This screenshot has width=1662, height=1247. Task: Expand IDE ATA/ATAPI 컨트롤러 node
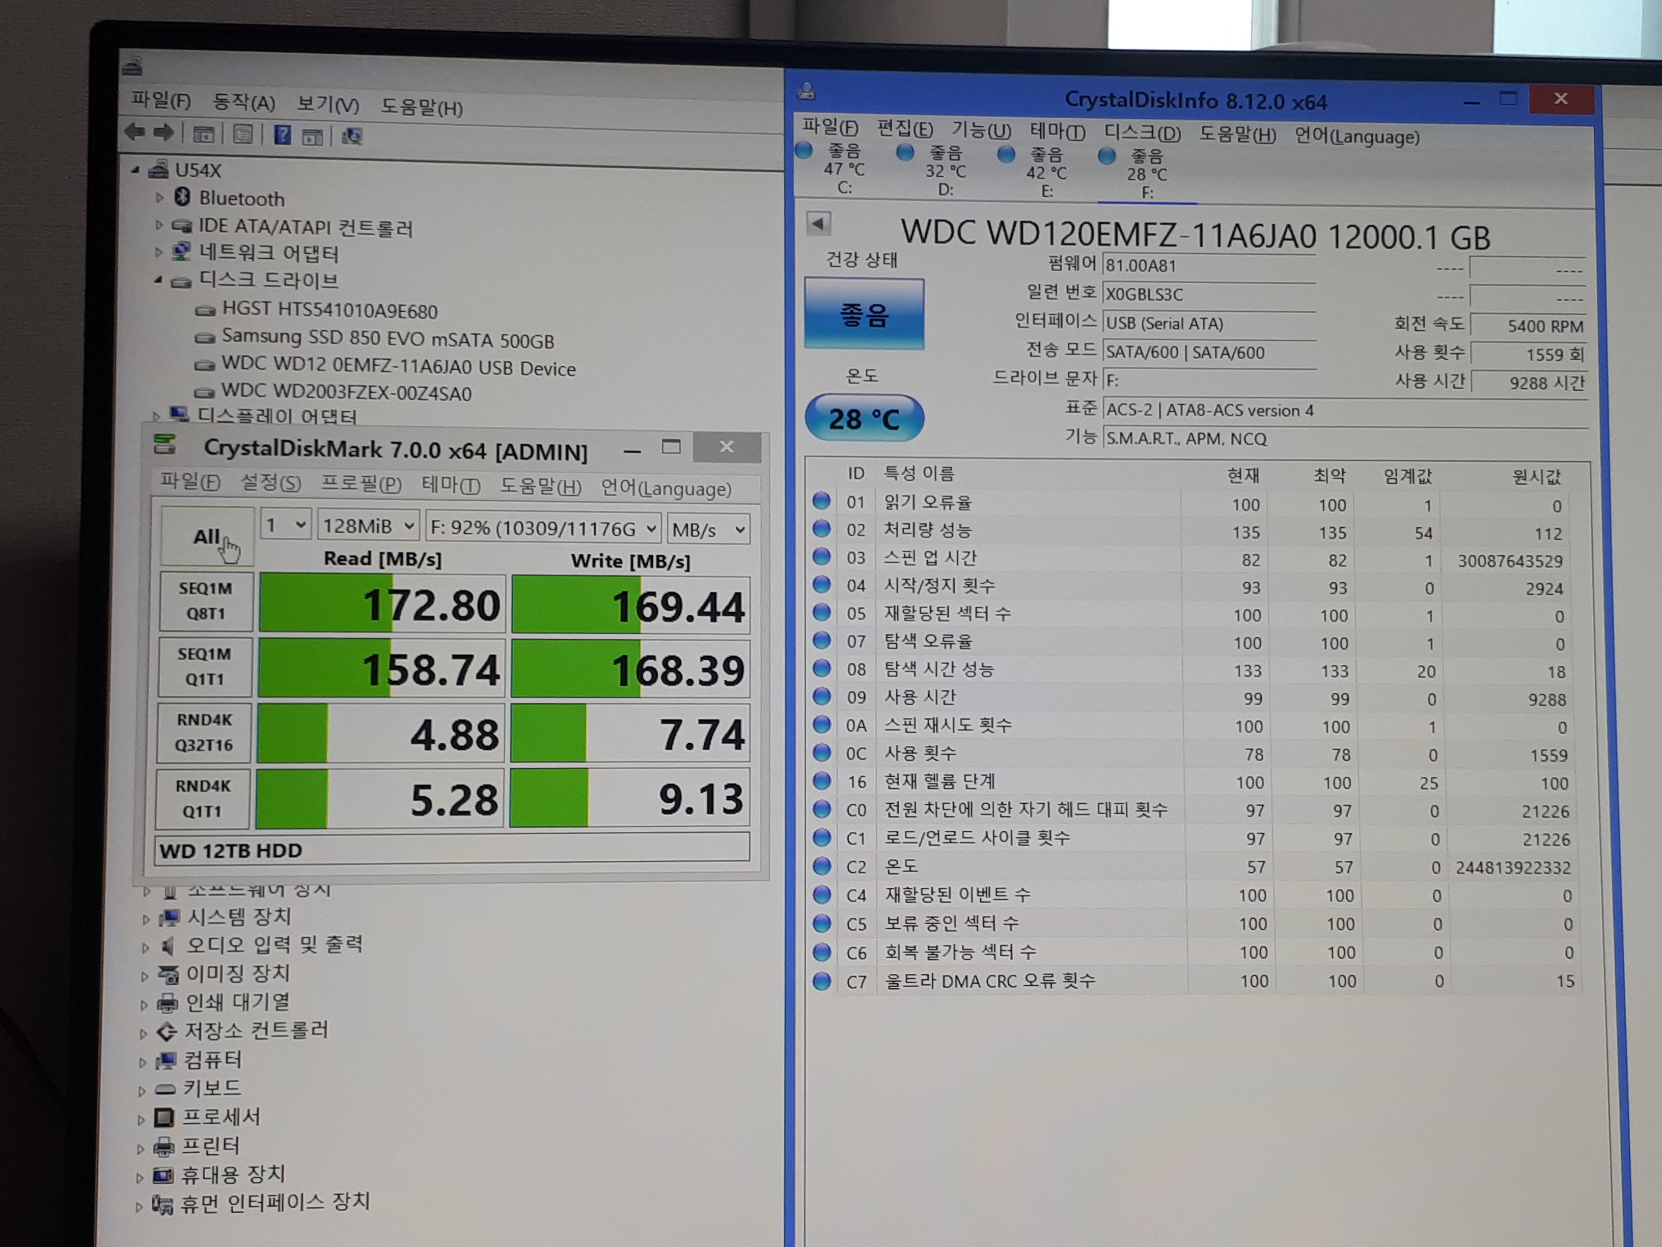pos(158,225)
